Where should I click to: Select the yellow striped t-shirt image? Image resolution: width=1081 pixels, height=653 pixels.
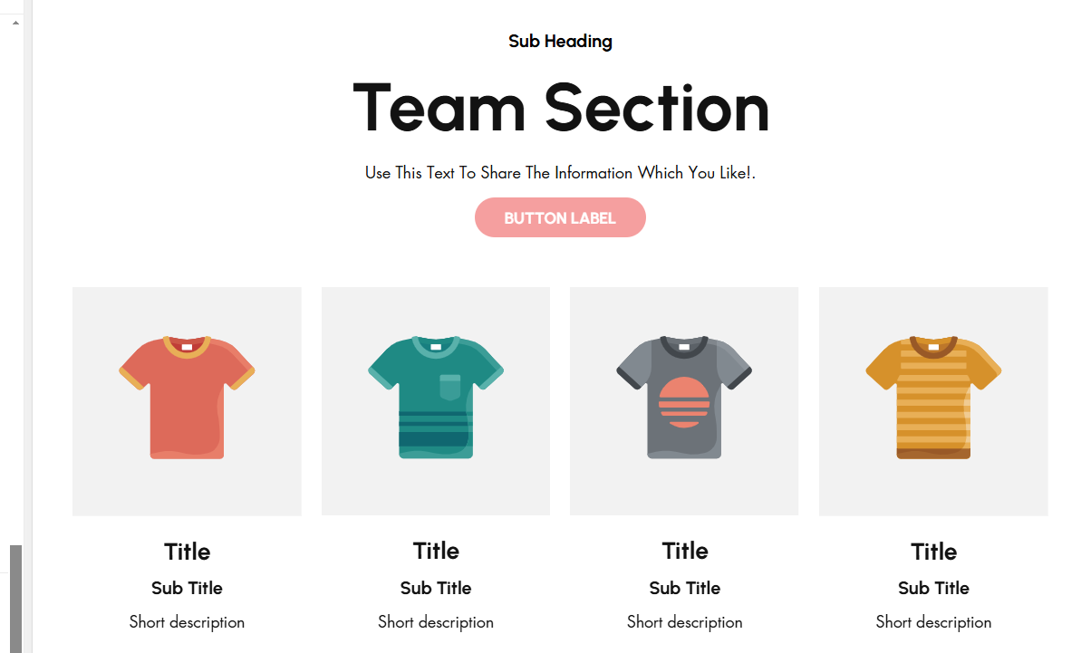[933, 400]
